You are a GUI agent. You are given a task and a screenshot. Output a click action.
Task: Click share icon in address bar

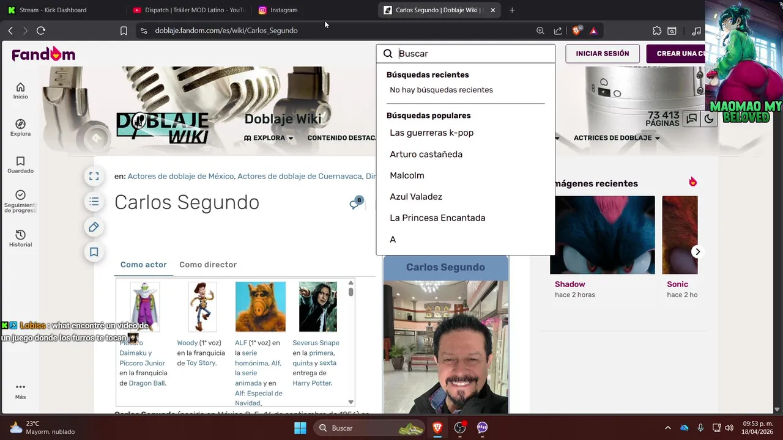tap(558, 31)
